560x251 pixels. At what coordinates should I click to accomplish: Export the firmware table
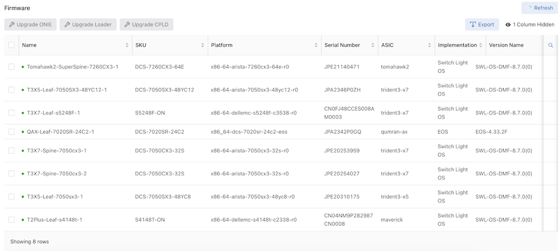point(482,25)
